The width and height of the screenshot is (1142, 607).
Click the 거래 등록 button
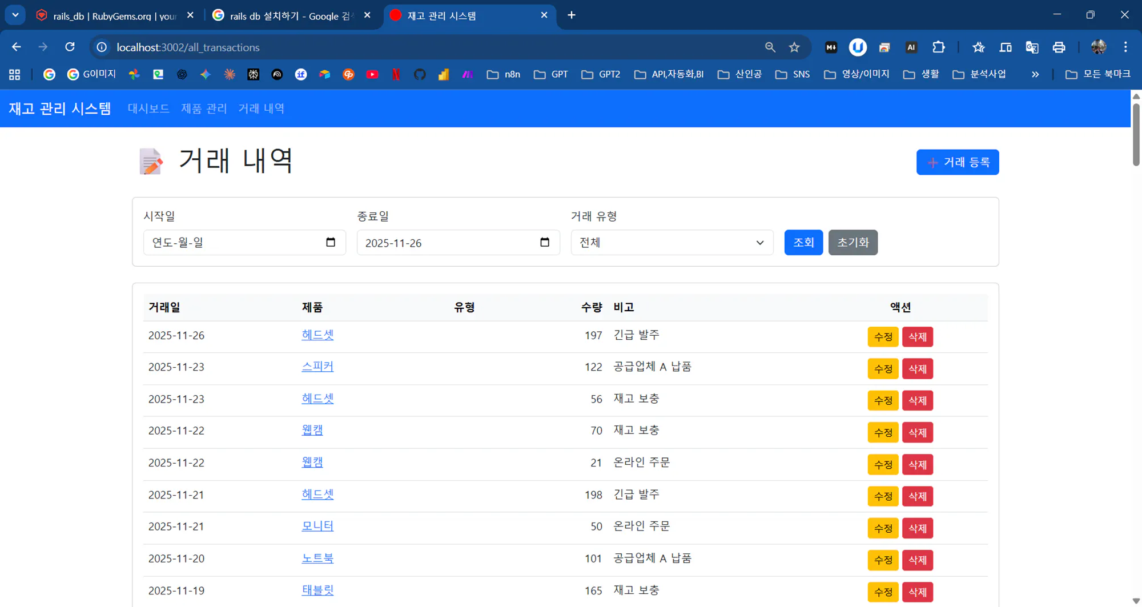(958, 162)
